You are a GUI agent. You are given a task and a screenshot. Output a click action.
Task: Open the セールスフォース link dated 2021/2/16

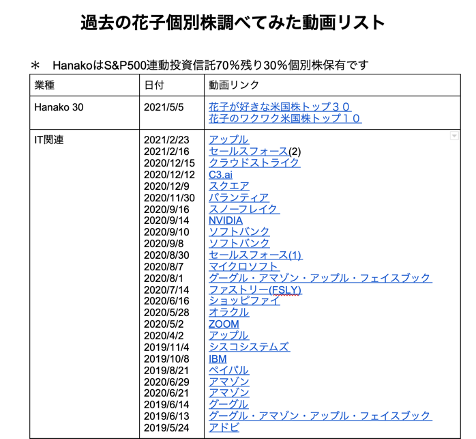click(x=248, y=152)
